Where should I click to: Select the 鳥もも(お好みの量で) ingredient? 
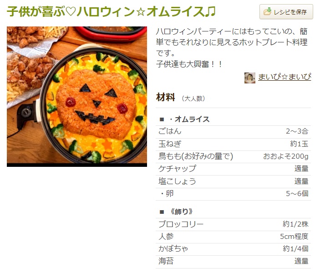(196, 156)
